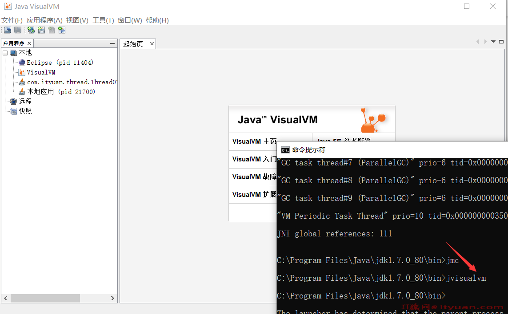Minimize the 应用程序 side panel

tap(112, 43)
